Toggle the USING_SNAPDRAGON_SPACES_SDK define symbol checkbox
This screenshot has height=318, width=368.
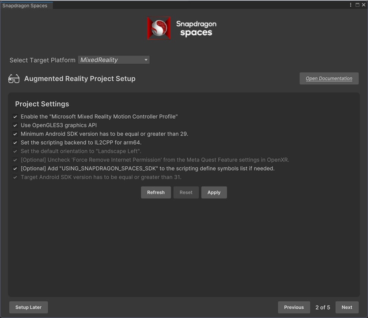click(15, 168)
